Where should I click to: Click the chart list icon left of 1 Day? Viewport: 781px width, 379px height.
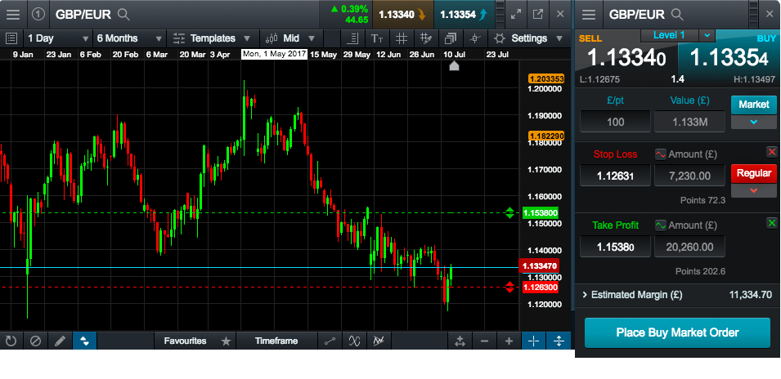[11, 38]
